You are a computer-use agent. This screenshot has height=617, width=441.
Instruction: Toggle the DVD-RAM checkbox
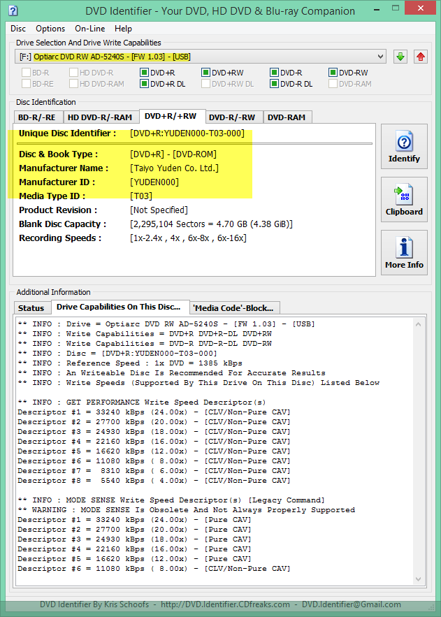(333, 83)
